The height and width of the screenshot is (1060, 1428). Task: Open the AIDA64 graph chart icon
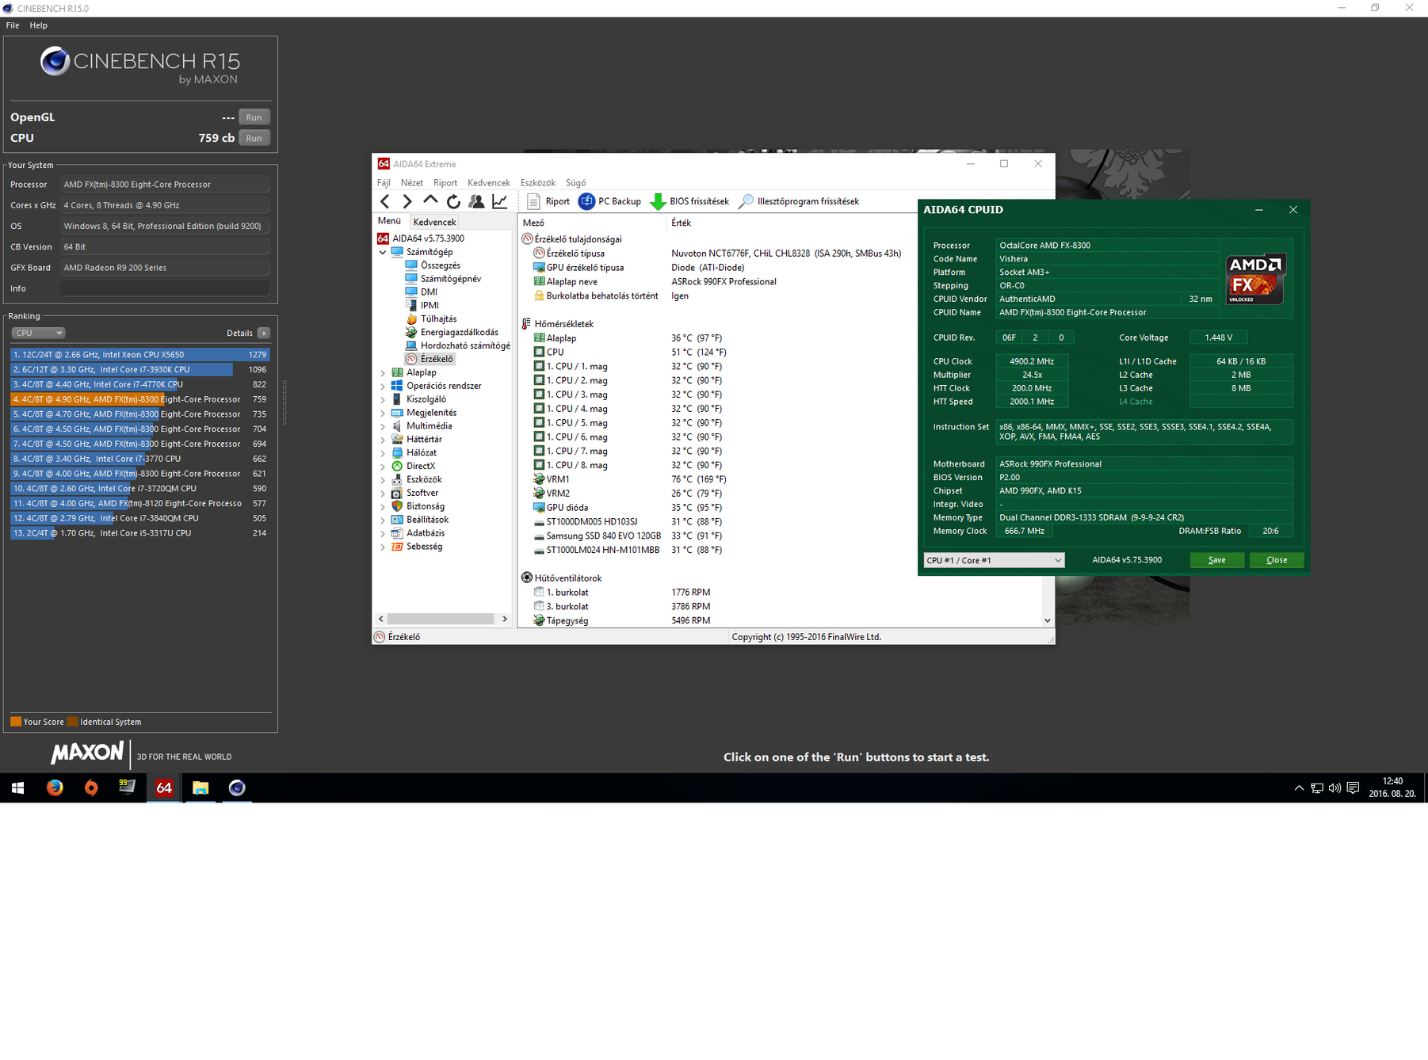499,201
